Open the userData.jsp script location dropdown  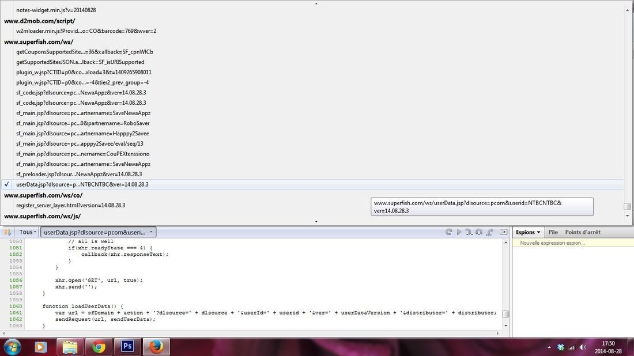pyautogui.click(x=98, y=232)
